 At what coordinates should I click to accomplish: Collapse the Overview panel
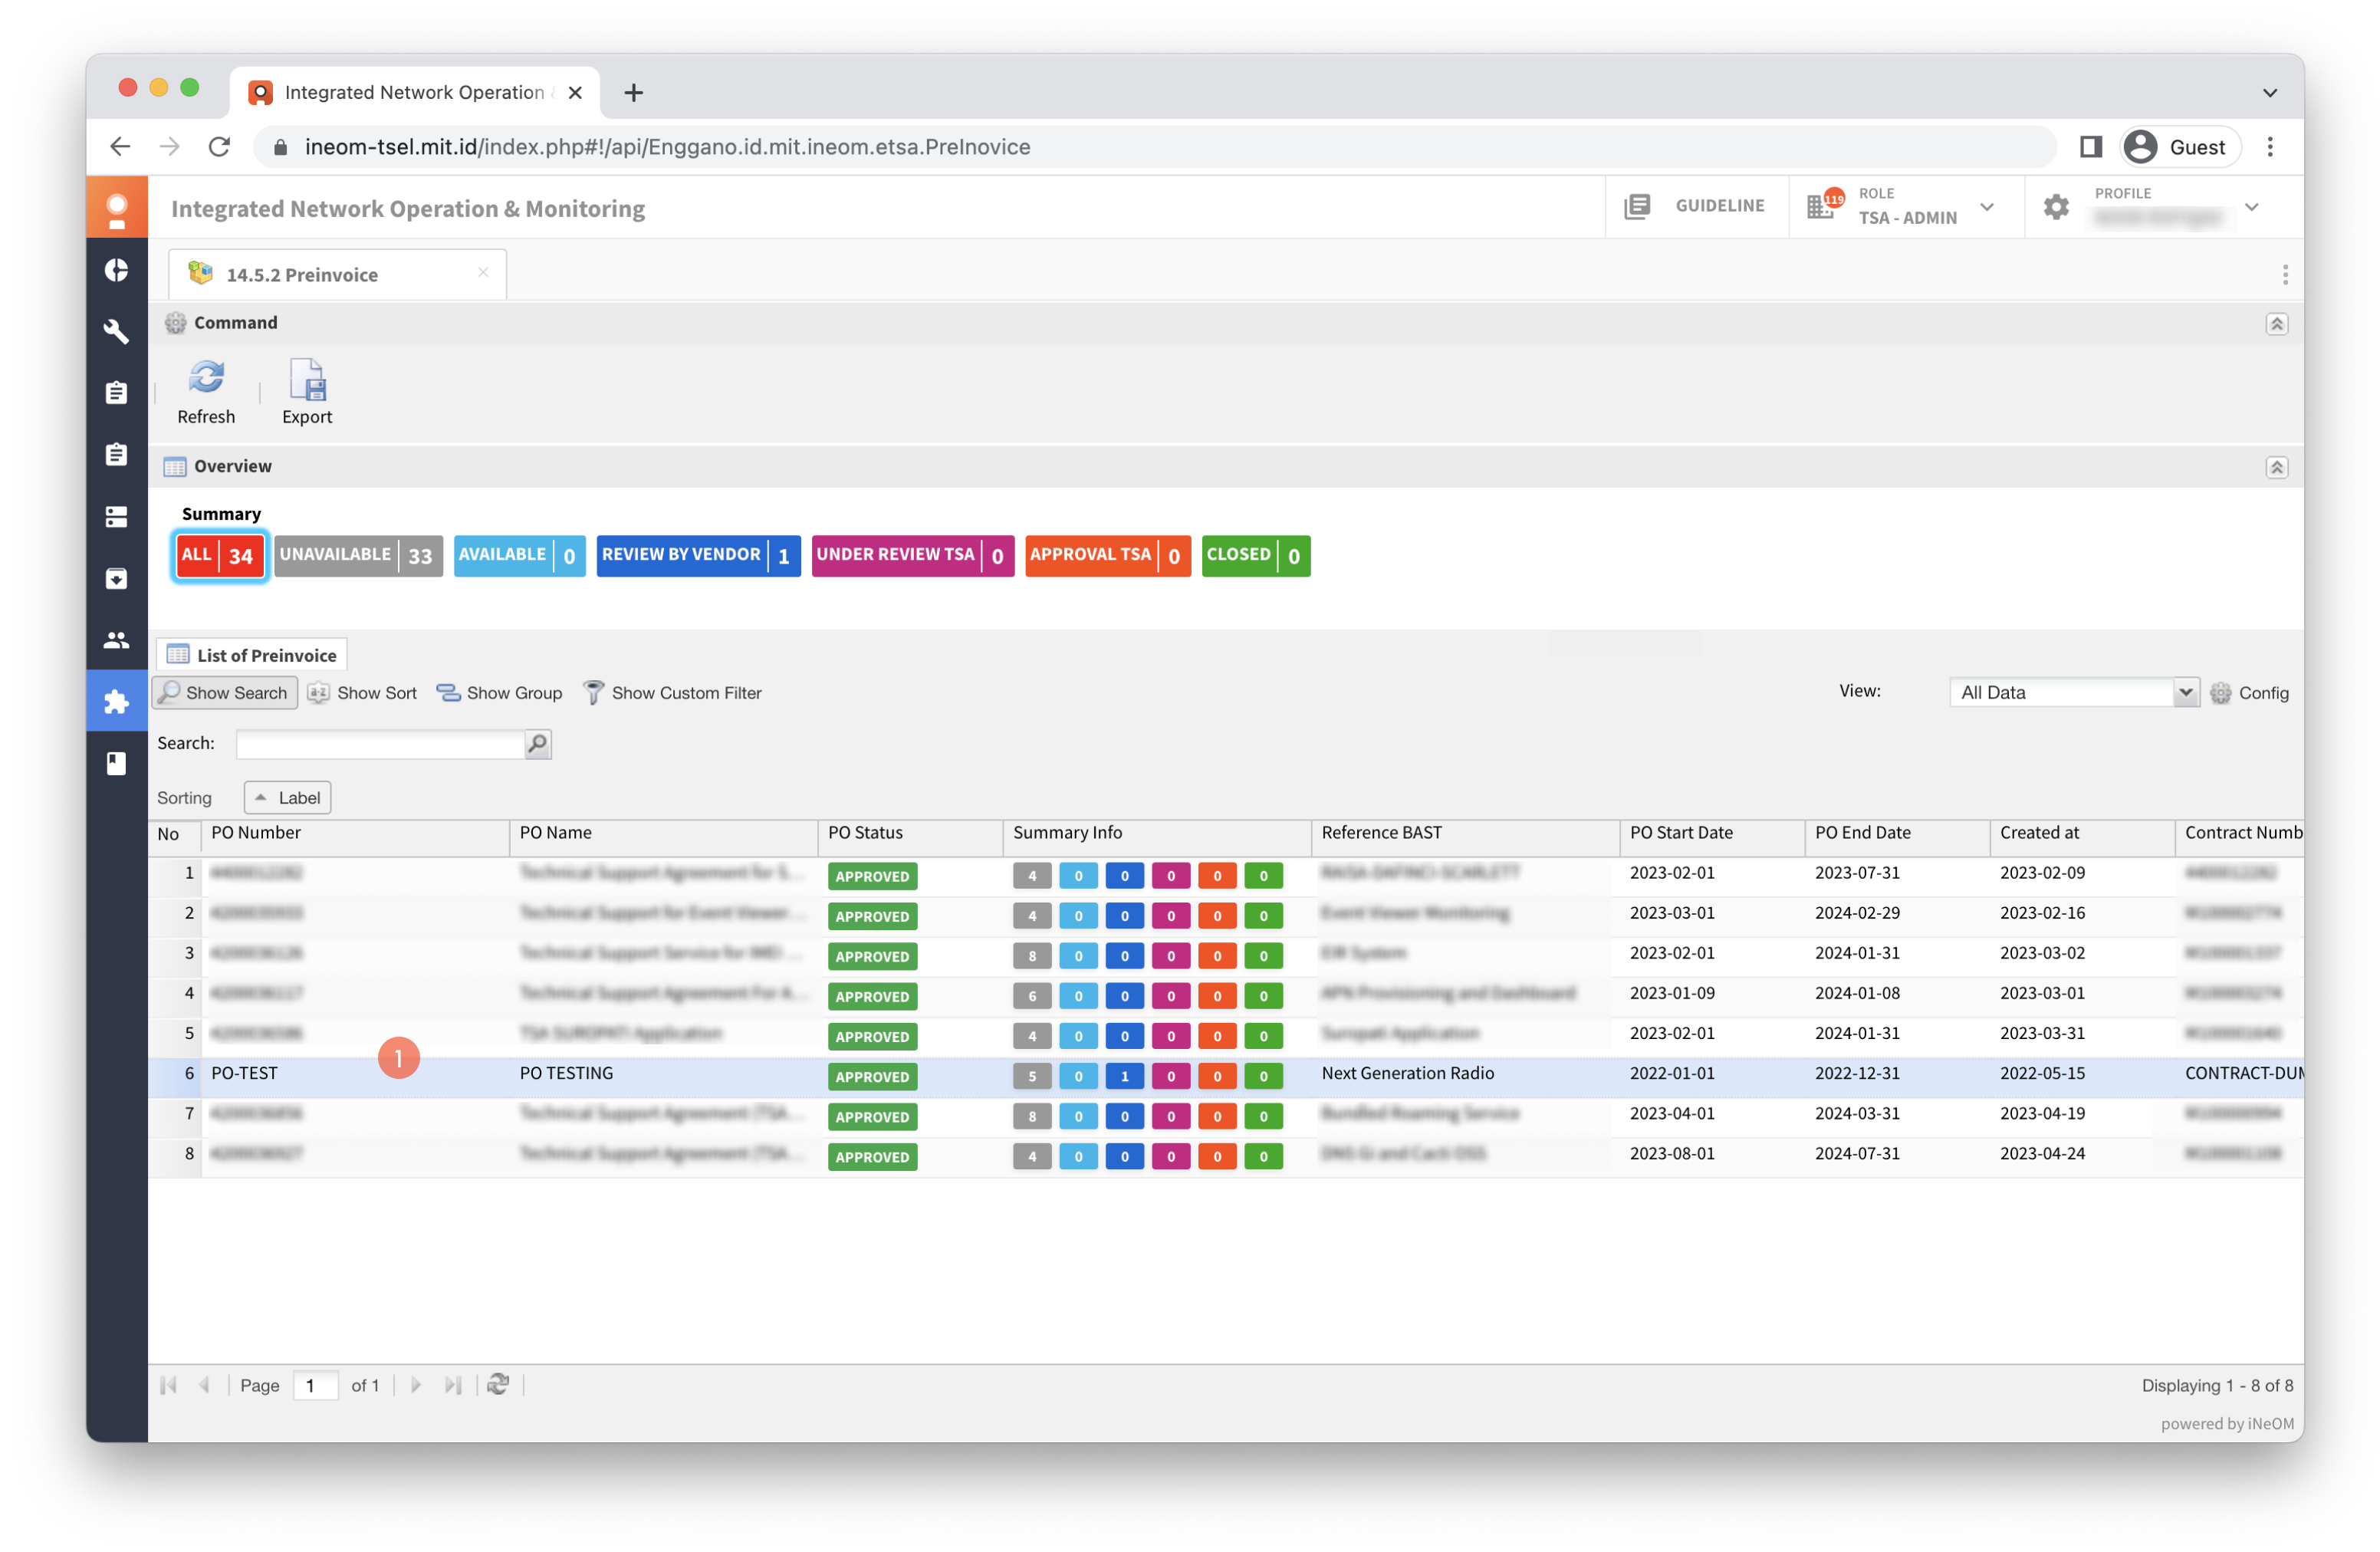(x=2277, y=468)
